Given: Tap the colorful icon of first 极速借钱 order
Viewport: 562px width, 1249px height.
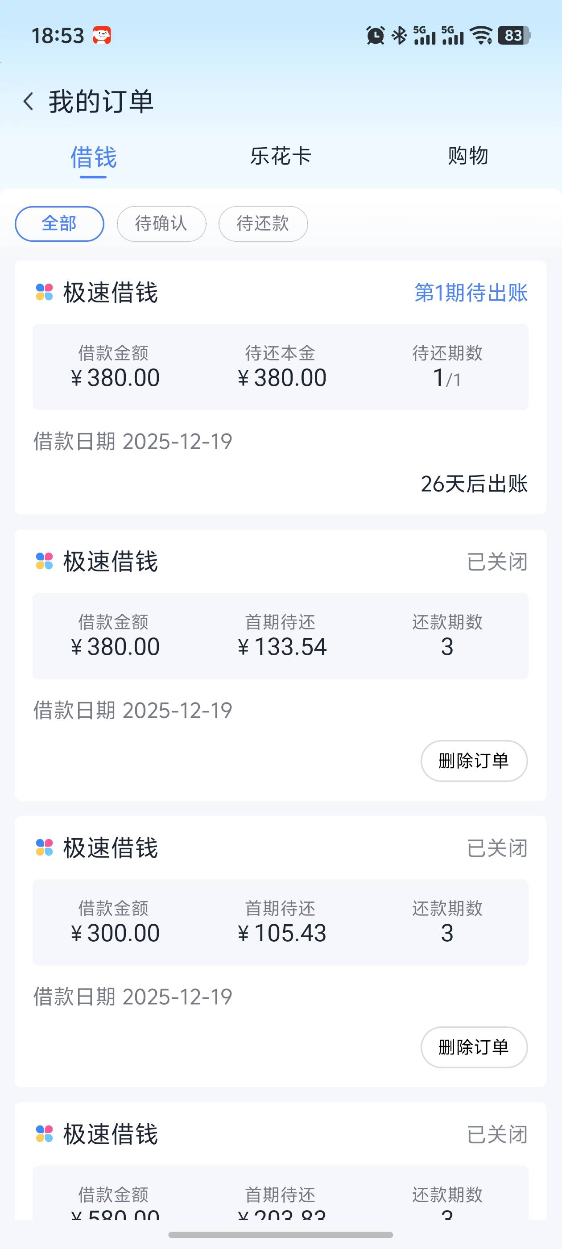Looking at the screenshot, I should click(x=45, y=292).
